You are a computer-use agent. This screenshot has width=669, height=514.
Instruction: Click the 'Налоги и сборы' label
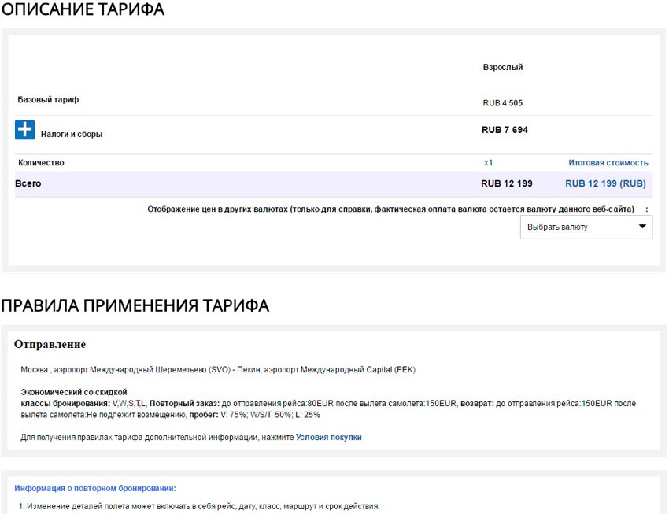72,134
